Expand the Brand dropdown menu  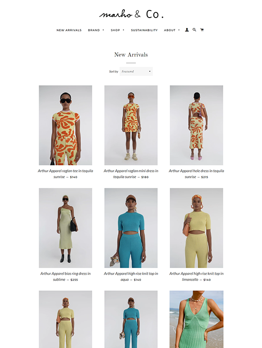coord(96,30)
